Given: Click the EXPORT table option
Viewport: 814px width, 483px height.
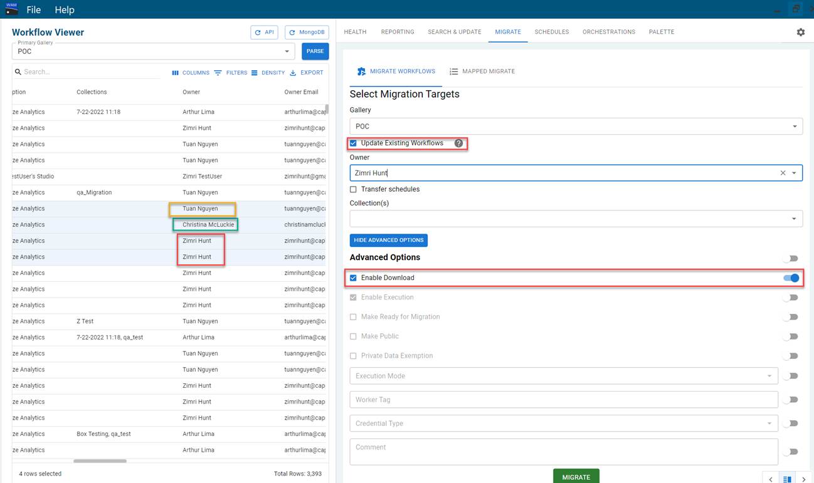Looking at the screenshot, I should pyautogui.click(x=307, y=73).
